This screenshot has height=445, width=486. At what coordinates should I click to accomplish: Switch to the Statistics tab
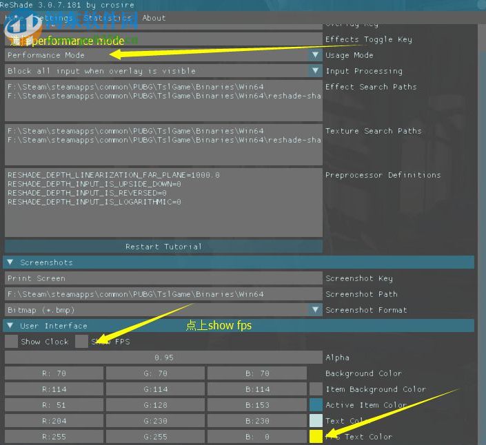click(108, 18)
